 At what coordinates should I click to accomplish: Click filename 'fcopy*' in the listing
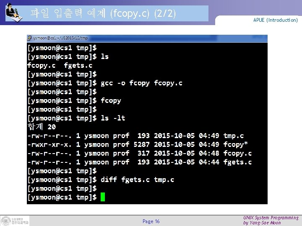pyautogui.click(x=236, y=144)
